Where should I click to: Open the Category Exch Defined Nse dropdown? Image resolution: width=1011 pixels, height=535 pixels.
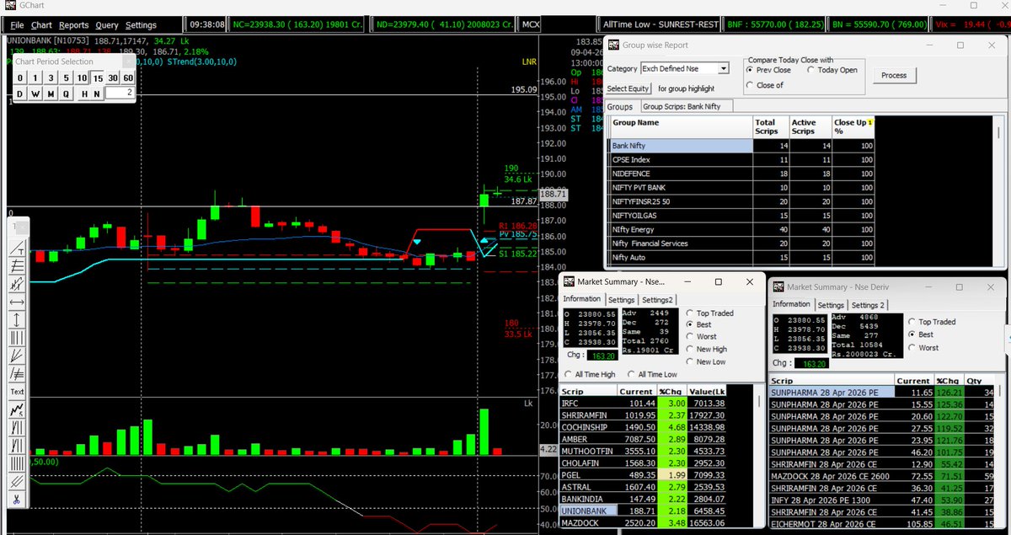[x=724, y=68]
